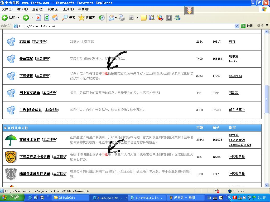Click the Edit with Word icon

(x=131, y=18)
